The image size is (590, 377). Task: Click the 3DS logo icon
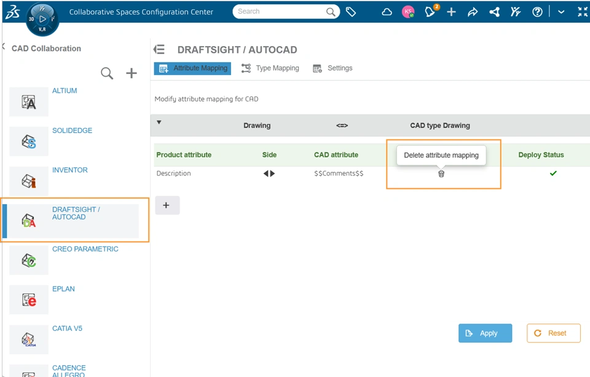[x=12, y=12]
